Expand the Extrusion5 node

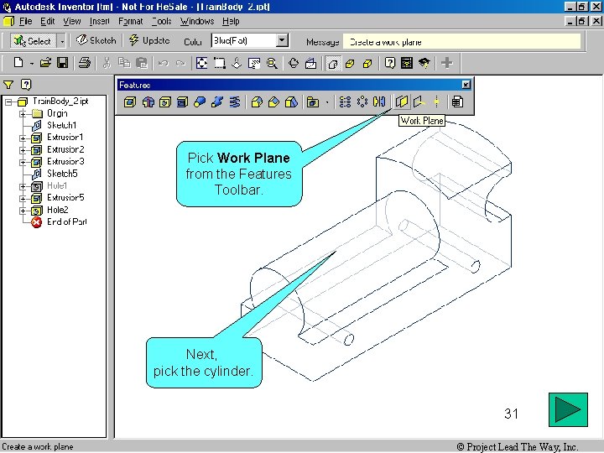pyautogui.click(x=23, y=198)
